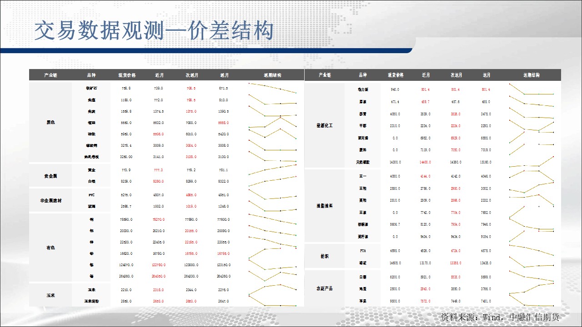Select the PTA row term-structure sparkline
This screenshot has width=582, height=327.
(531, 249)
